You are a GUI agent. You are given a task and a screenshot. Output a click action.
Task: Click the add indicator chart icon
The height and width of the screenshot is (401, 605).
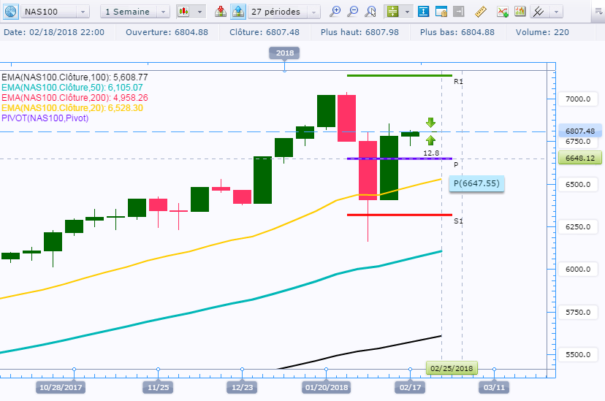coord(503,12)
